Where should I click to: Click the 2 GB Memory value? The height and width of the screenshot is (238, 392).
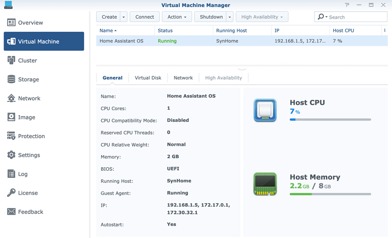(x=173, y=157)
